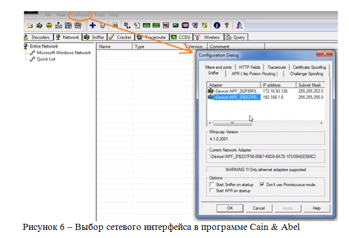Click the recycle bin remove icon

click(102, 25)
